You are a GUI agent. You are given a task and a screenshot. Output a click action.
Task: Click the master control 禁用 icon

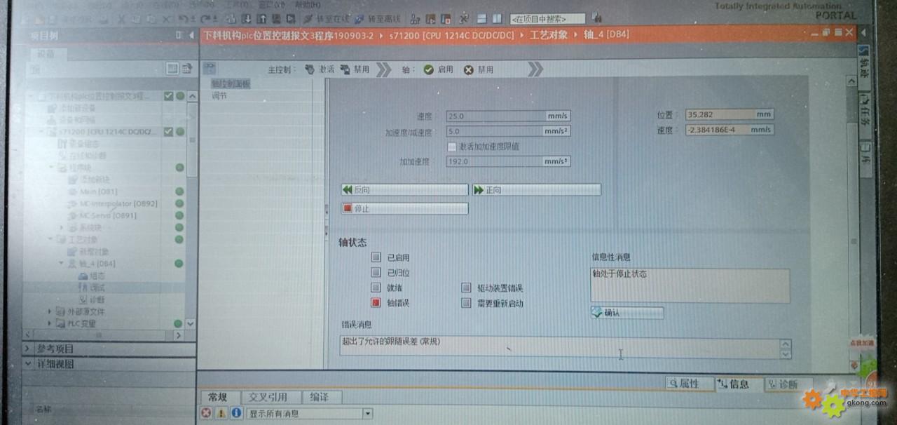[x=345, y=69]
